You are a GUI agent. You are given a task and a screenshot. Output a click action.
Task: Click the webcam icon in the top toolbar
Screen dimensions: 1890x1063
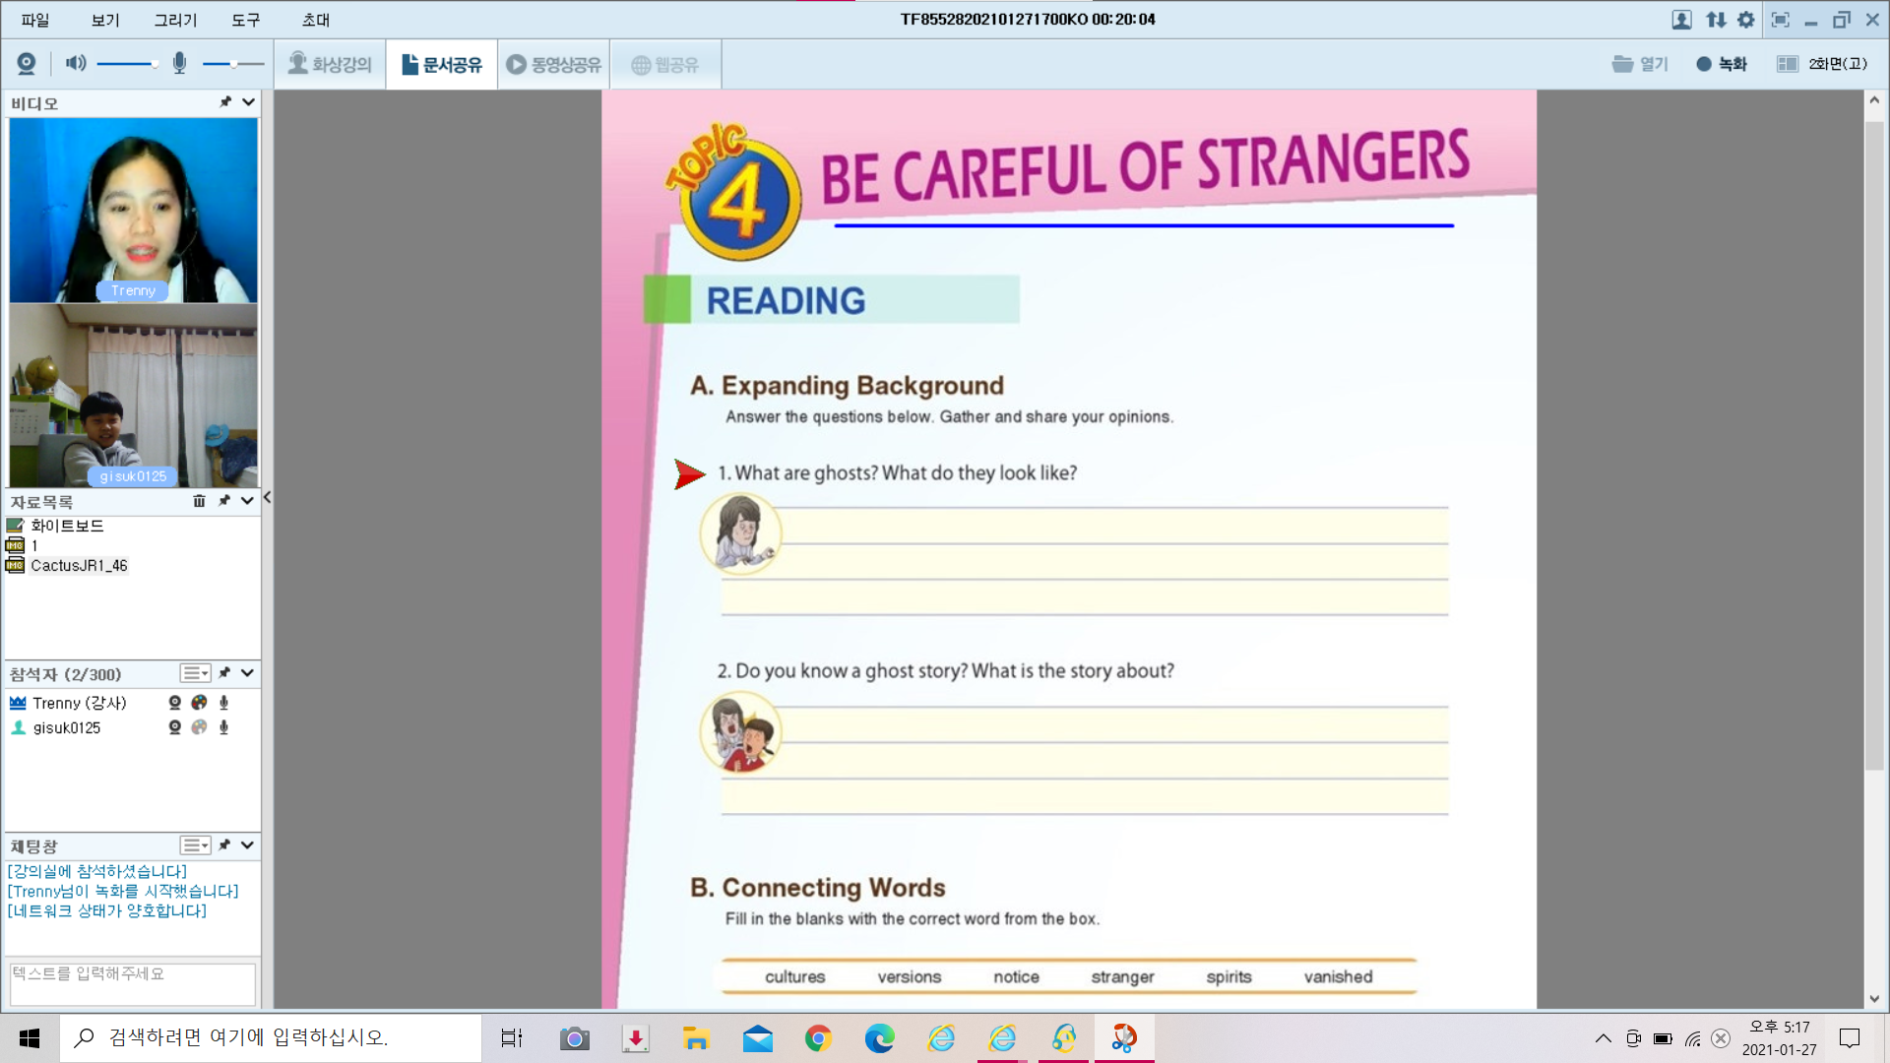[27, 64]
